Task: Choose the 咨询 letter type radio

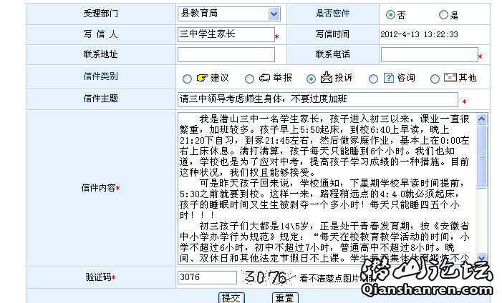Action: tap(373, 79)
